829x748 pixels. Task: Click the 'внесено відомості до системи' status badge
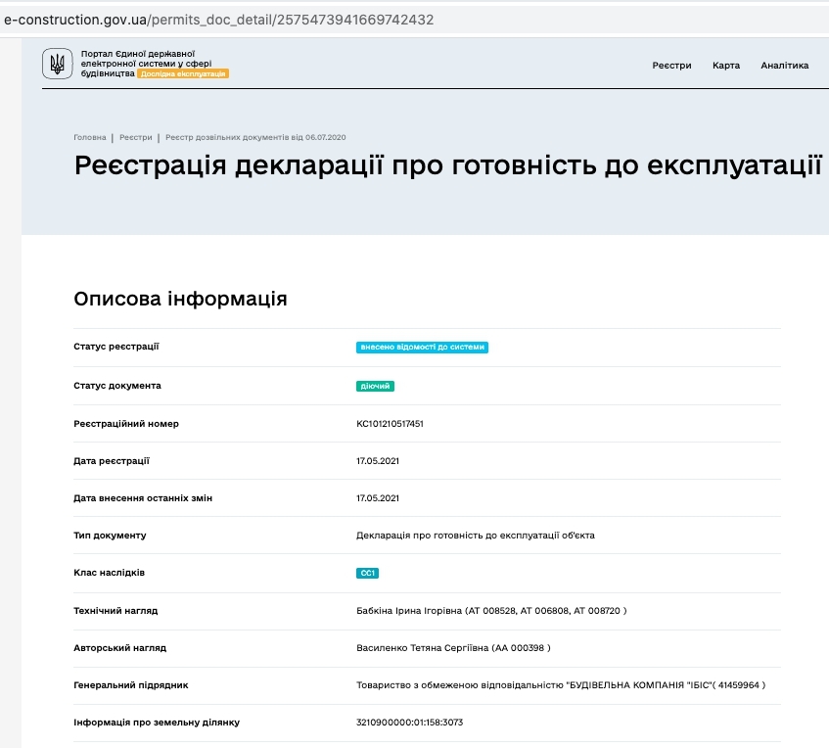422,347
